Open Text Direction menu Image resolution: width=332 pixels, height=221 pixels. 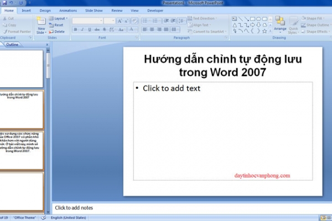click(x=202, y=18)
